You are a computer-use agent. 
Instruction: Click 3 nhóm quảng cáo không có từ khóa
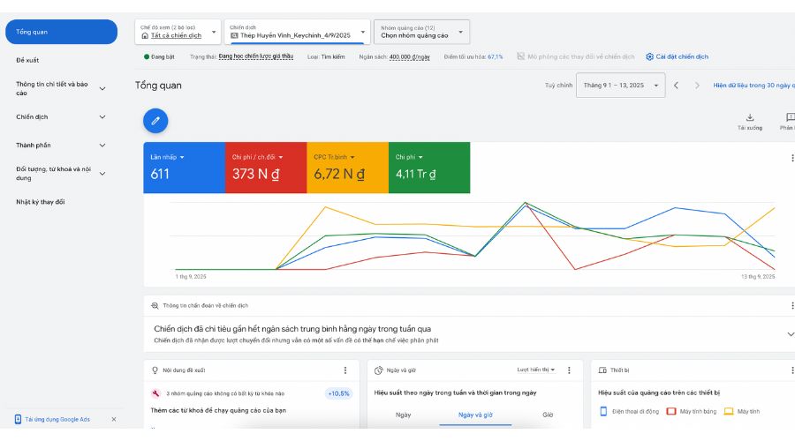225,394
